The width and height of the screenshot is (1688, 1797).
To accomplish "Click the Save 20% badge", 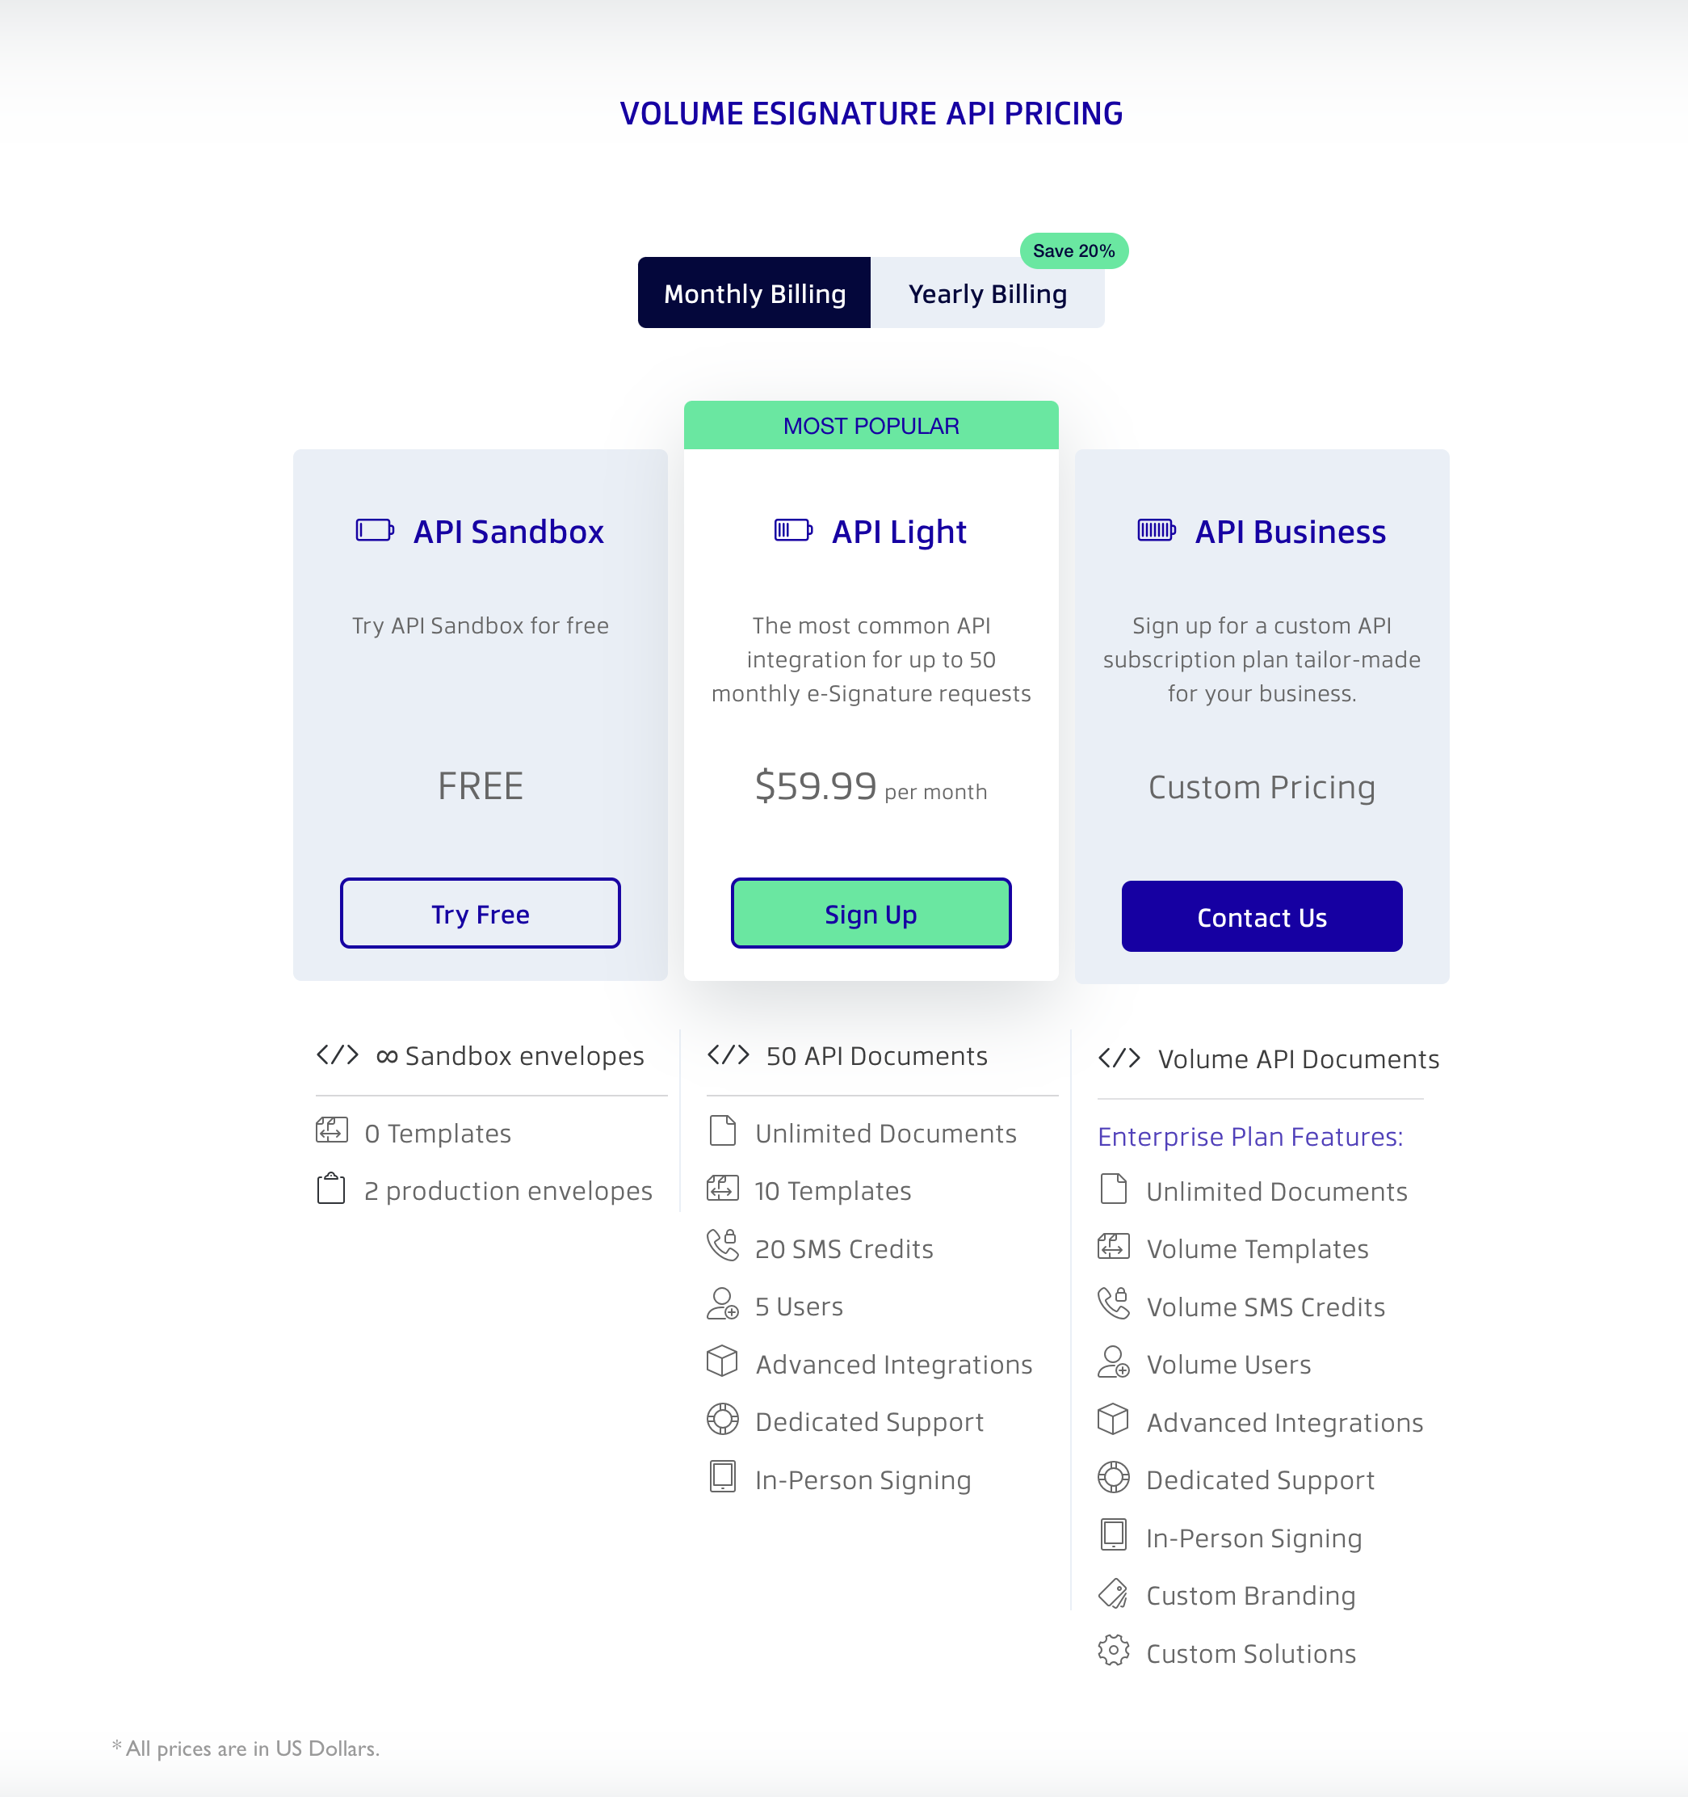I will point(1073,250).
